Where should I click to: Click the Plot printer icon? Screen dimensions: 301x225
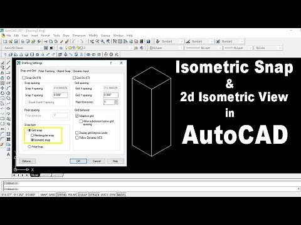(x=23, y=41)
